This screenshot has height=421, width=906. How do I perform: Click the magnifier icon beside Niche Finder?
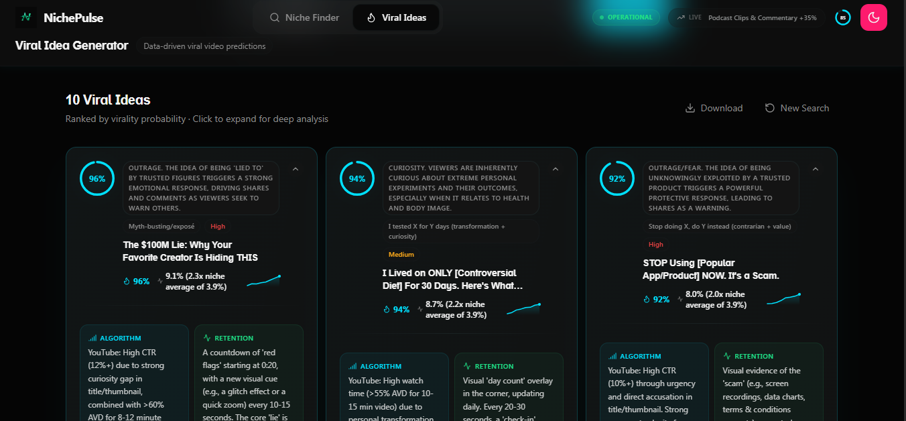point(274,17)
